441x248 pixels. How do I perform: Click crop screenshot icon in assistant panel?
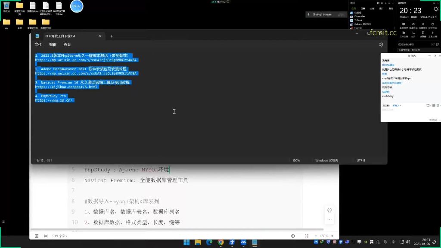413,33
